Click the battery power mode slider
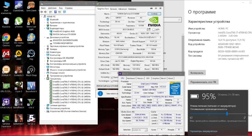 pyautogui.click(x=227, y=114)
